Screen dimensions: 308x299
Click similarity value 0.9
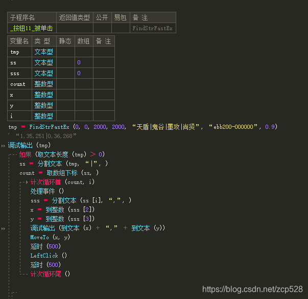pyautogui.click(x=270, y=127)
